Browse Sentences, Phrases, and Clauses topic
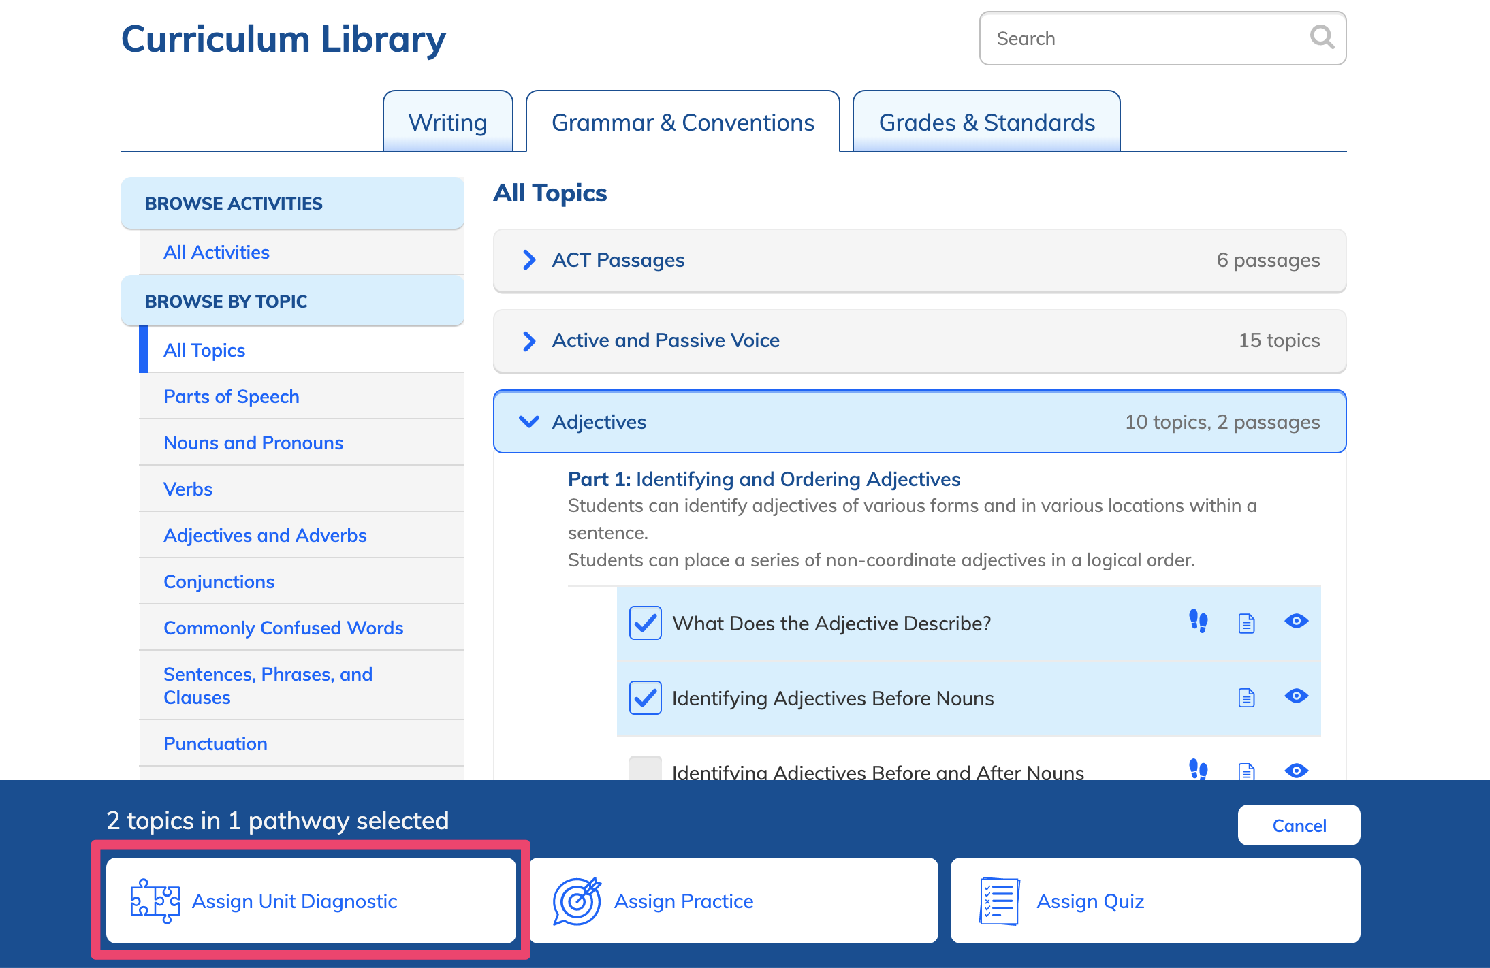 click(x=302, y=685)
